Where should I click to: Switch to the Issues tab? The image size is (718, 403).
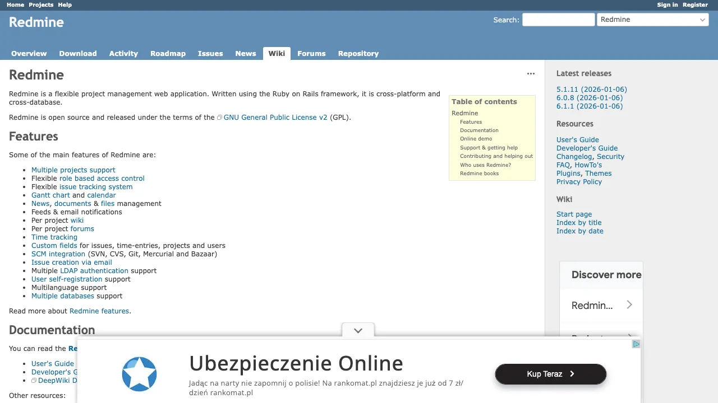tap(210, 53)
